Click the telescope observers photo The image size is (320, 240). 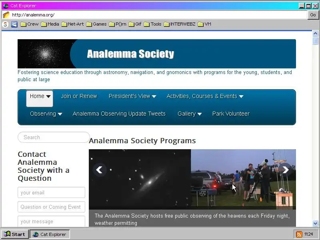coord(244,179)
